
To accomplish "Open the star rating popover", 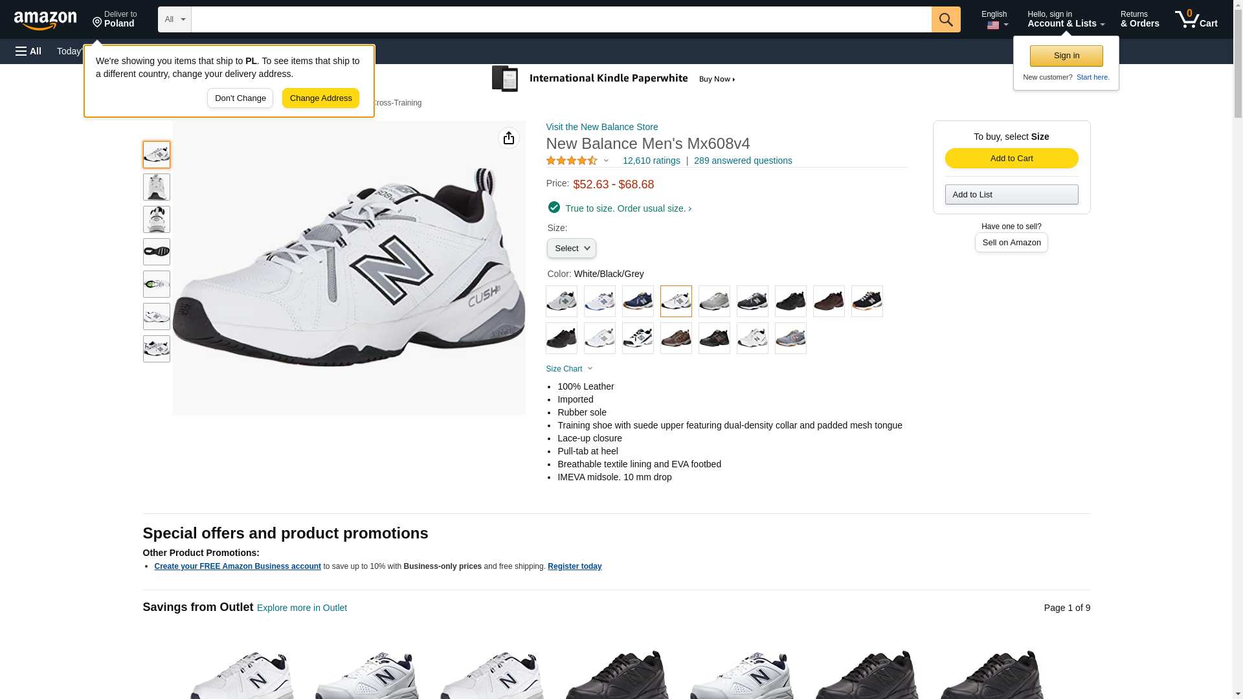I will tap(577, 161).
